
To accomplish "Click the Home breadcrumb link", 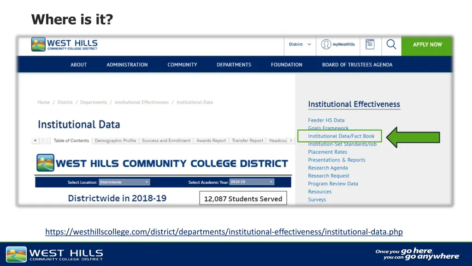I will tap(44, 102).
